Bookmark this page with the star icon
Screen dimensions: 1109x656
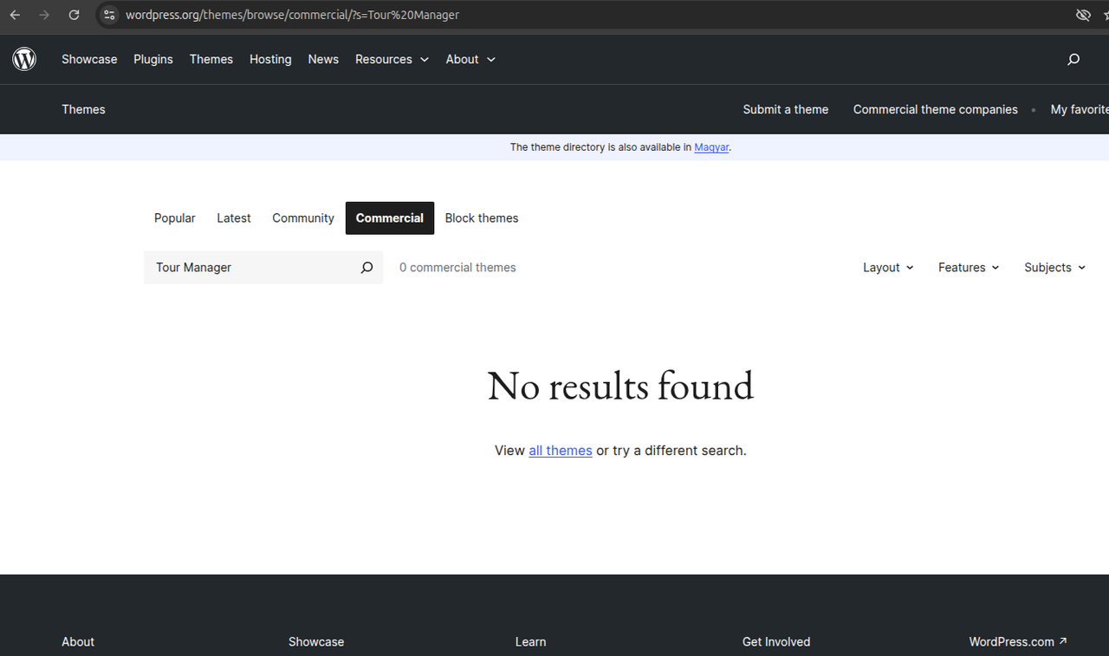[1105, 15]
